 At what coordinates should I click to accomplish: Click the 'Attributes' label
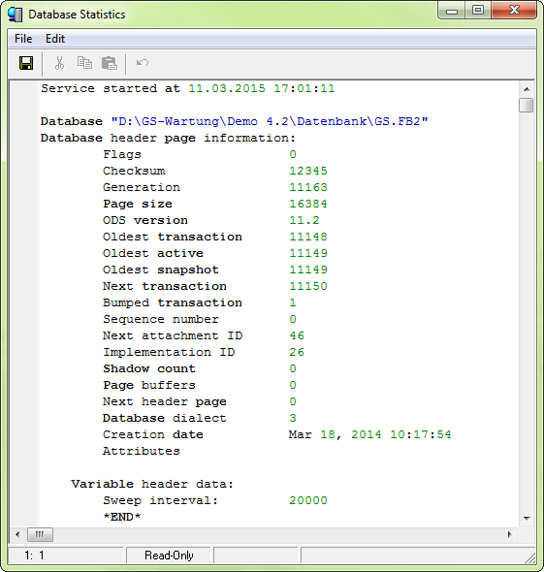click(x=142, y=451)
